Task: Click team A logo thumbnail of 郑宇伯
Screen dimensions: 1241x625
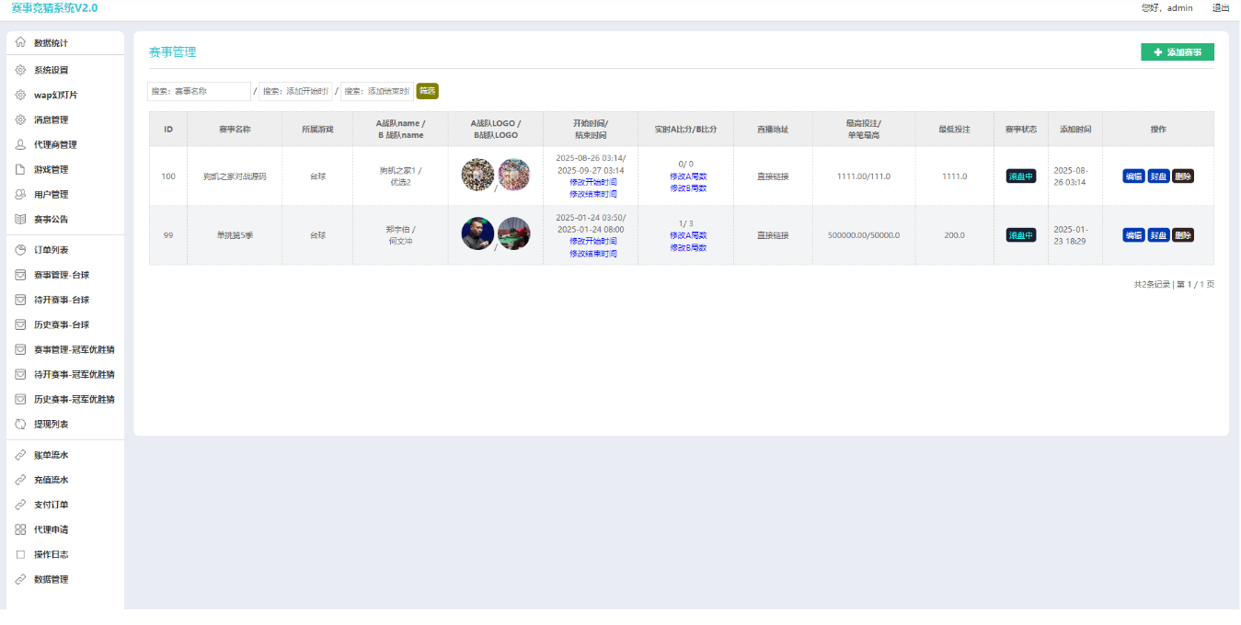Action: tap(477, 233)
